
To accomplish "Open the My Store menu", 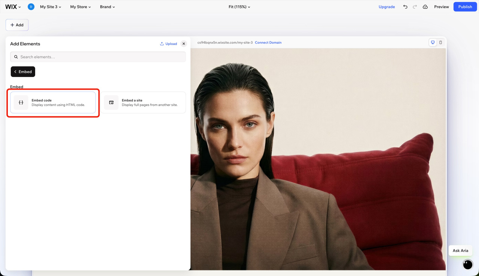I will coord(80,7).
